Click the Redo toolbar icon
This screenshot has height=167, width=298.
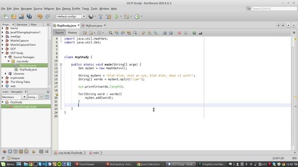click(47, 17)
